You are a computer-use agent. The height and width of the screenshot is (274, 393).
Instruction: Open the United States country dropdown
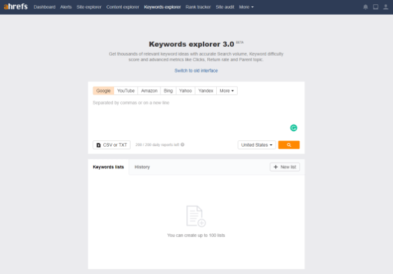tap(257, 145)
